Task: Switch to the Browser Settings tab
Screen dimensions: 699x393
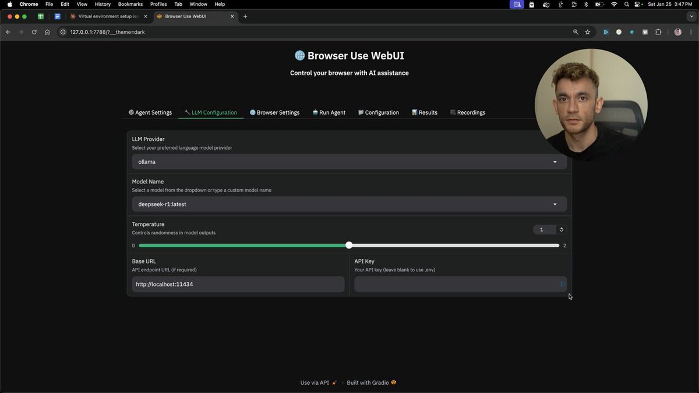Action: (274, 112)
